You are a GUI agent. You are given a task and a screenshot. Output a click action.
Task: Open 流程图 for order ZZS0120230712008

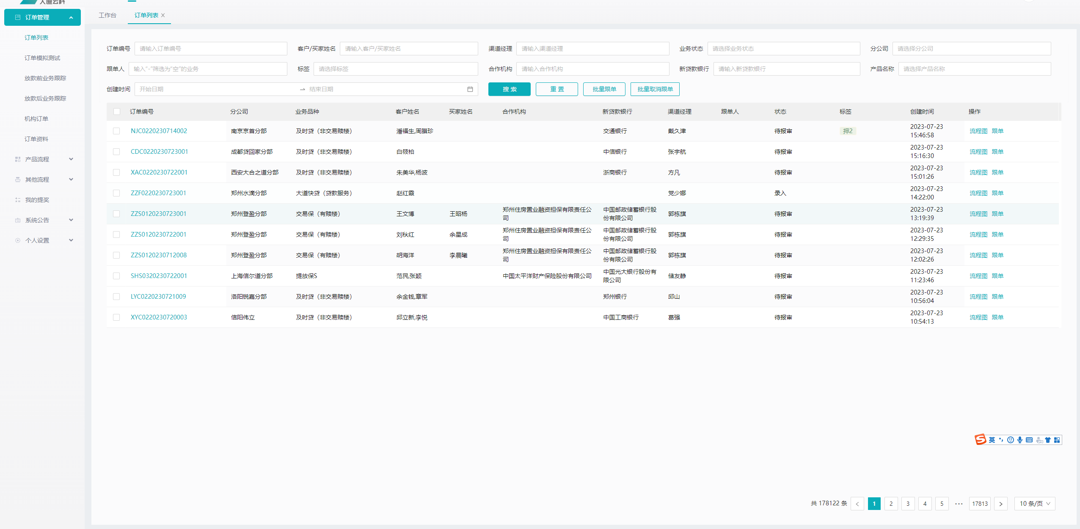tap(978, 255)
